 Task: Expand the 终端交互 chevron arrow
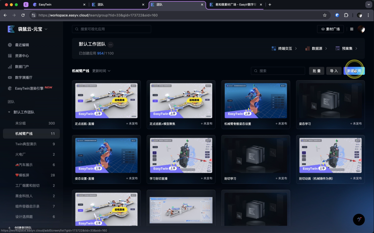(296, 48)
